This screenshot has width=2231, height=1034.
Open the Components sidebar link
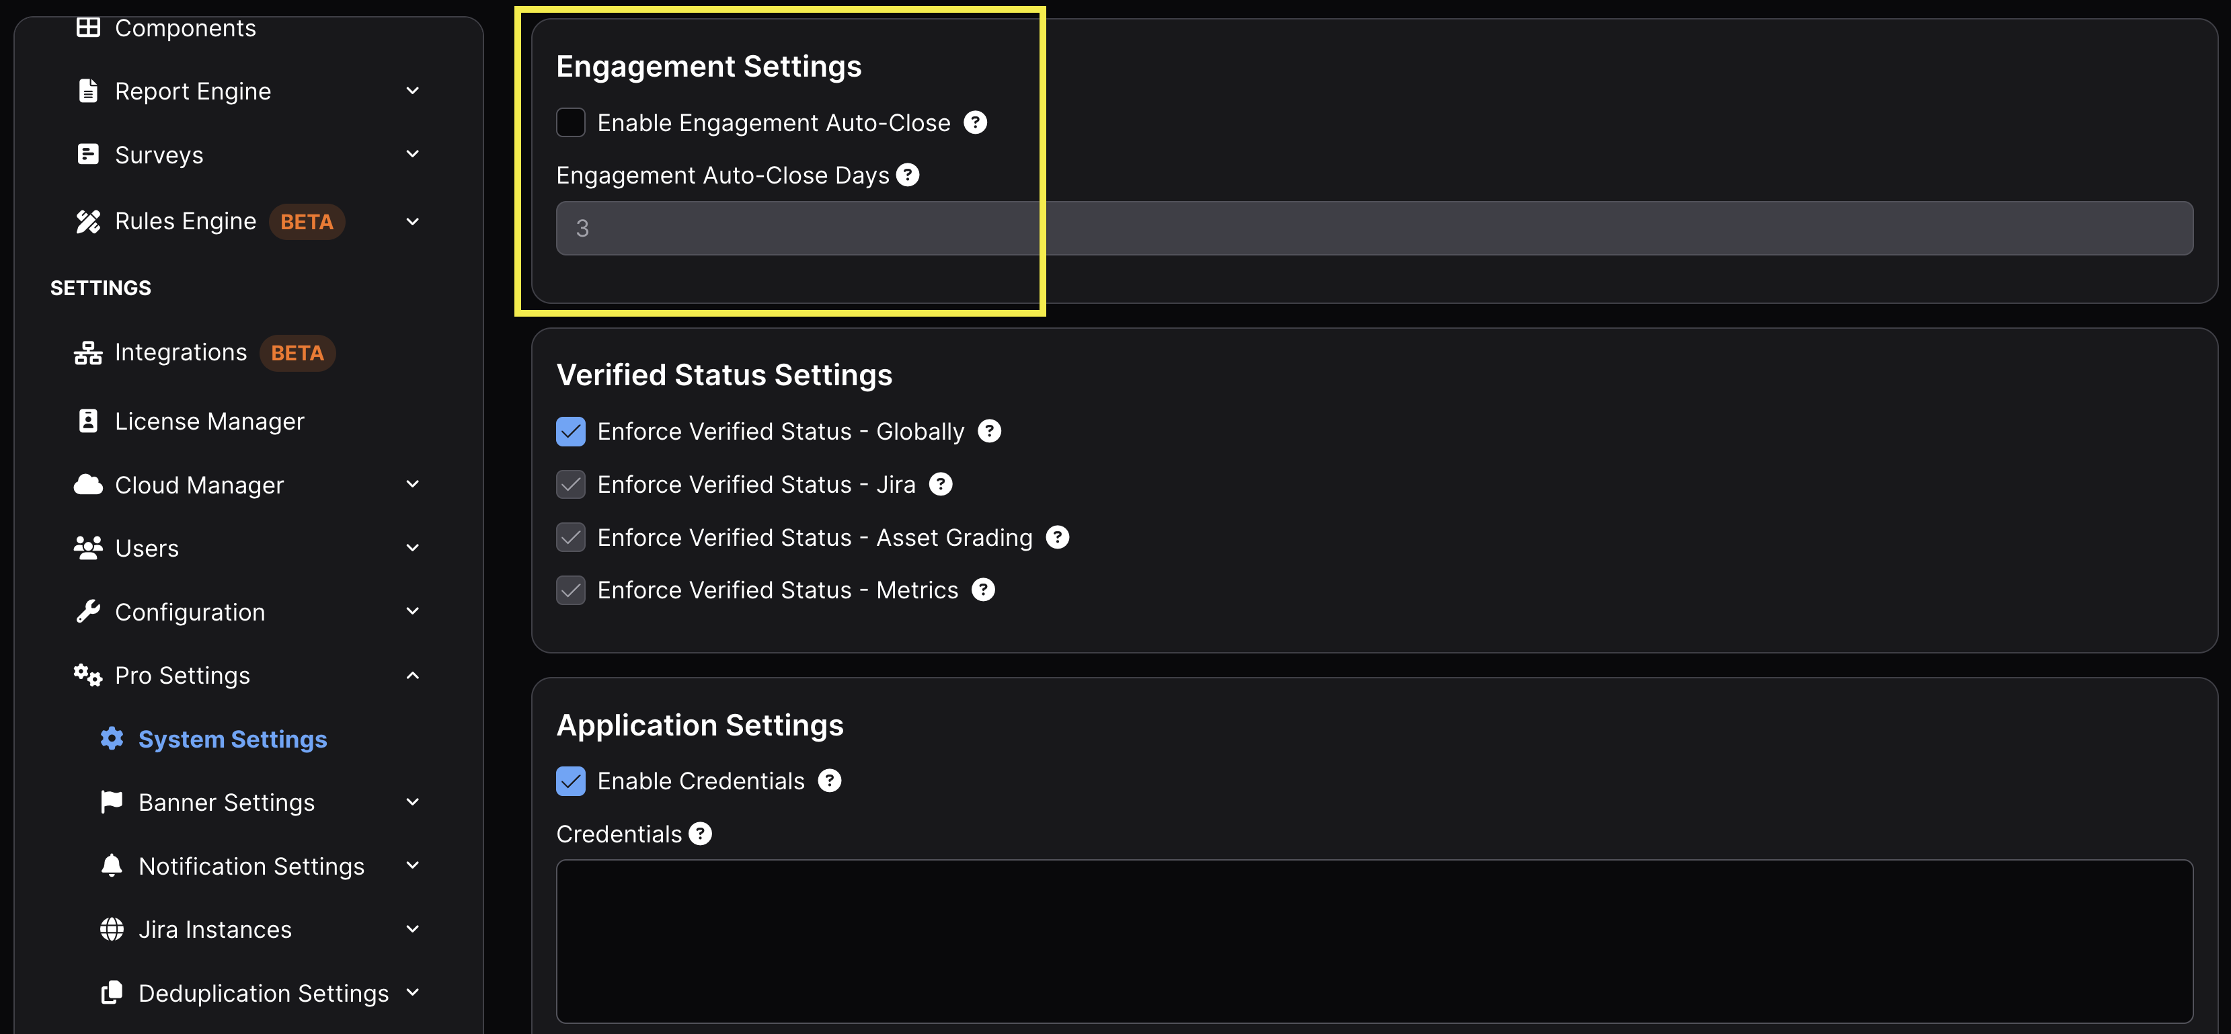point(186,28)
